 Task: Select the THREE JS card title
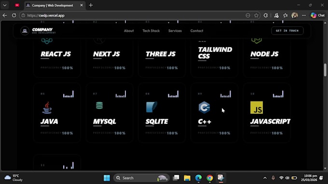pos(161,54)
